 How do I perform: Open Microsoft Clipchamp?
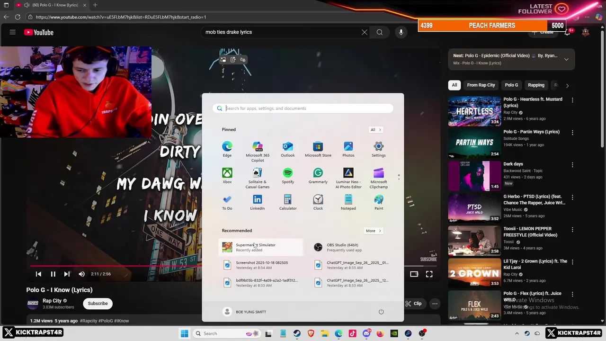click(x=379, y=178)
